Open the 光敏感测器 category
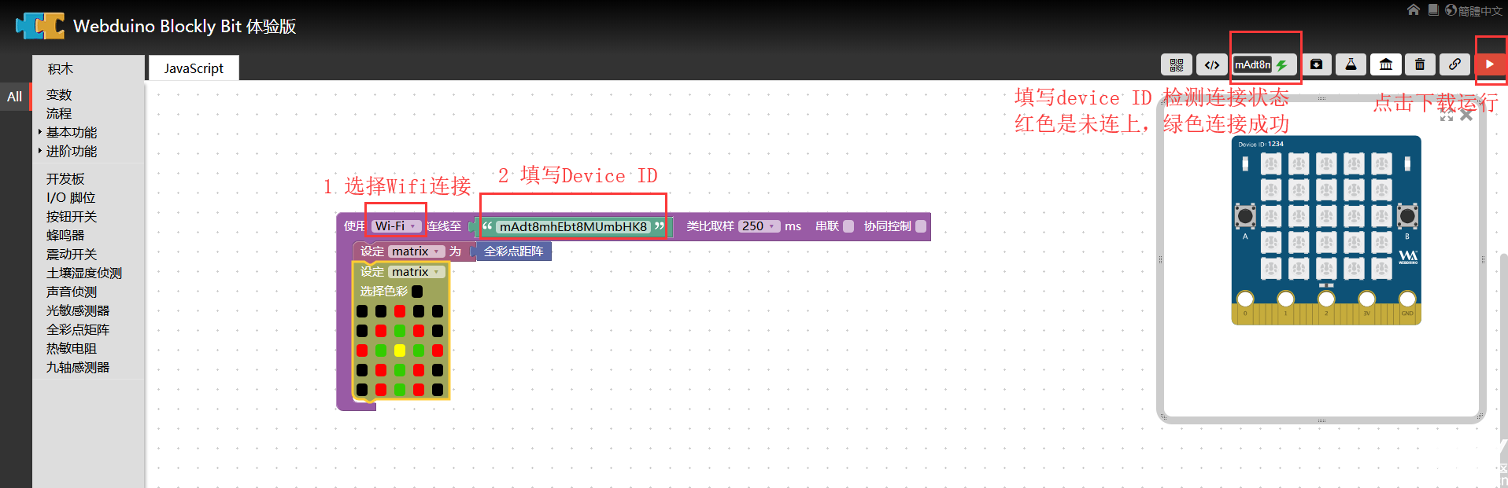 point(78,310)
